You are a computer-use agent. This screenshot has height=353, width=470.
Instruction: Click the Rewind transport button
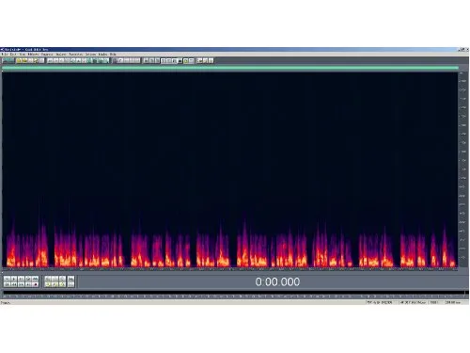pyautogui.click(x=14, y=284)
